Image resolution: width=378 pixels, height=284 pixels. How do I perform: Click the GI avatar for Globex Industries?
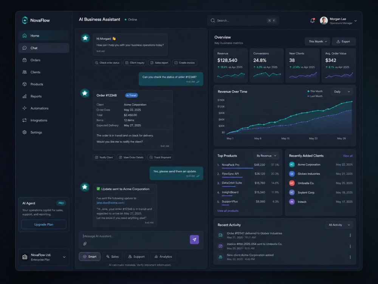point(292,174)
